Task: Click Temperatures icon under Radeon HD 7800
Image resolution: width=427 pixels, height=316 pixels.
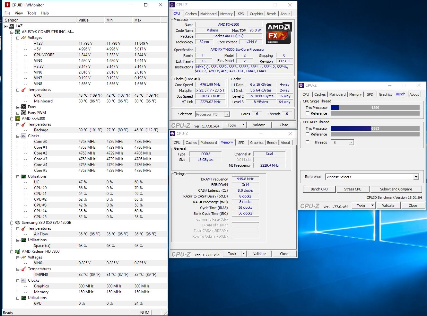Action: tap(24, 269)
